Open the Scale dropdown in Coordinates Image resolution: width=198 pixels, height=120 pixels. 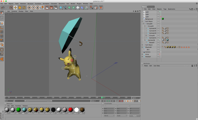click(122, 116)
